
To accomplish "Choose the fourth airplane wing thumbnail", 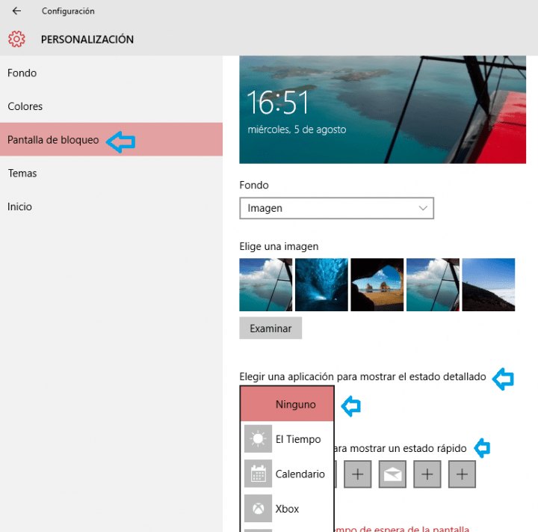I will click(x=433, y=284).
